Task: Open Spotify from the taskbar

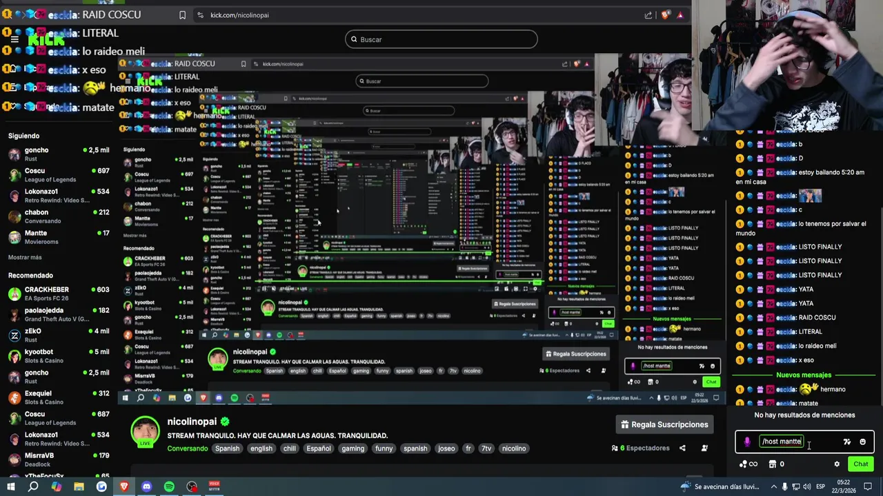Action: click(169, 486)
